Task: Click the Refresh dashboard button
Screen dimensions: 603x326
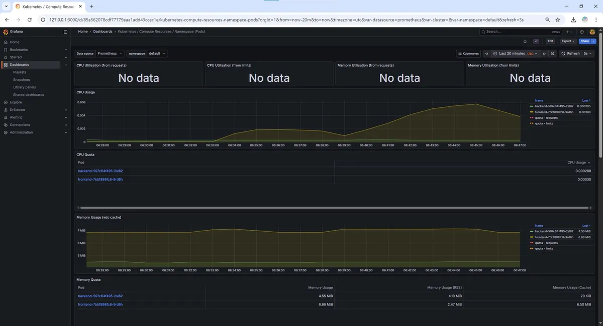Action: point(570,53)
